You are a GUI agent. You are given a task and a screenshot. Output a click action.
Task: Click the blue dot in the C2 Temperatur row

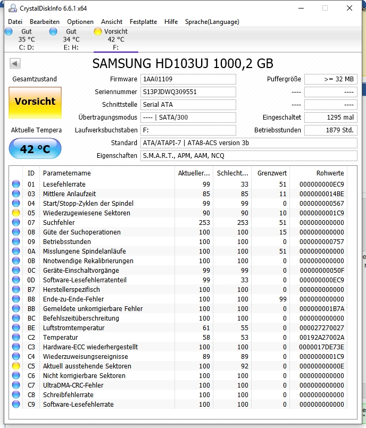(16, 338)
